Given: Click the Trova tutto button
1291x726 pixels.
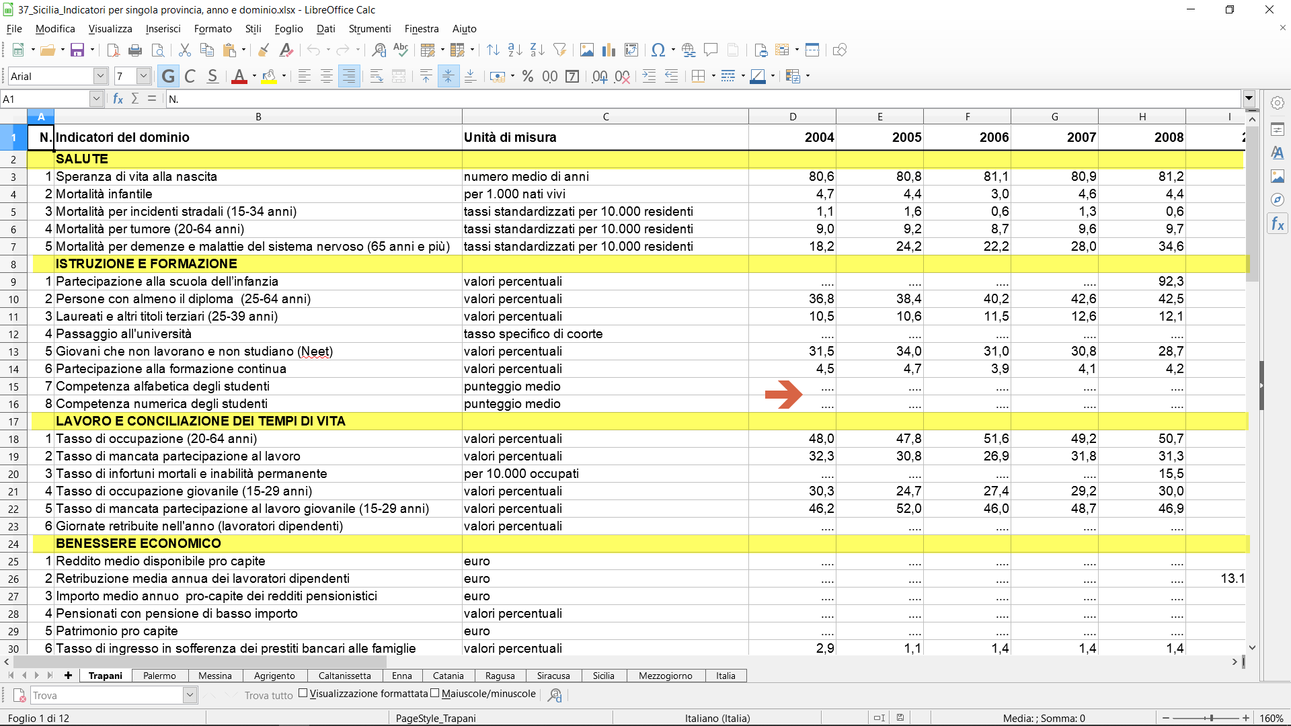Looking at the screenshot, I should pos(268,696).
